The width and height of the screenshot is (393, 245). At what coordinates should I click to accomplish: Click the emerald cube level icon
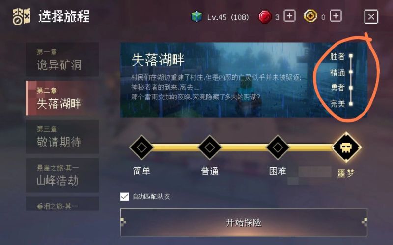[196, 17]
